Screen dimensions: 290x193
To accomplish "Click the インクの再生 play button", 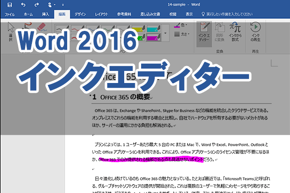I will tap(255, 32).
